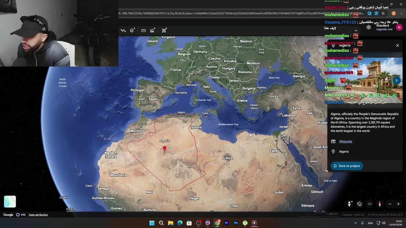Open volume tray icon

coord(383,223)
